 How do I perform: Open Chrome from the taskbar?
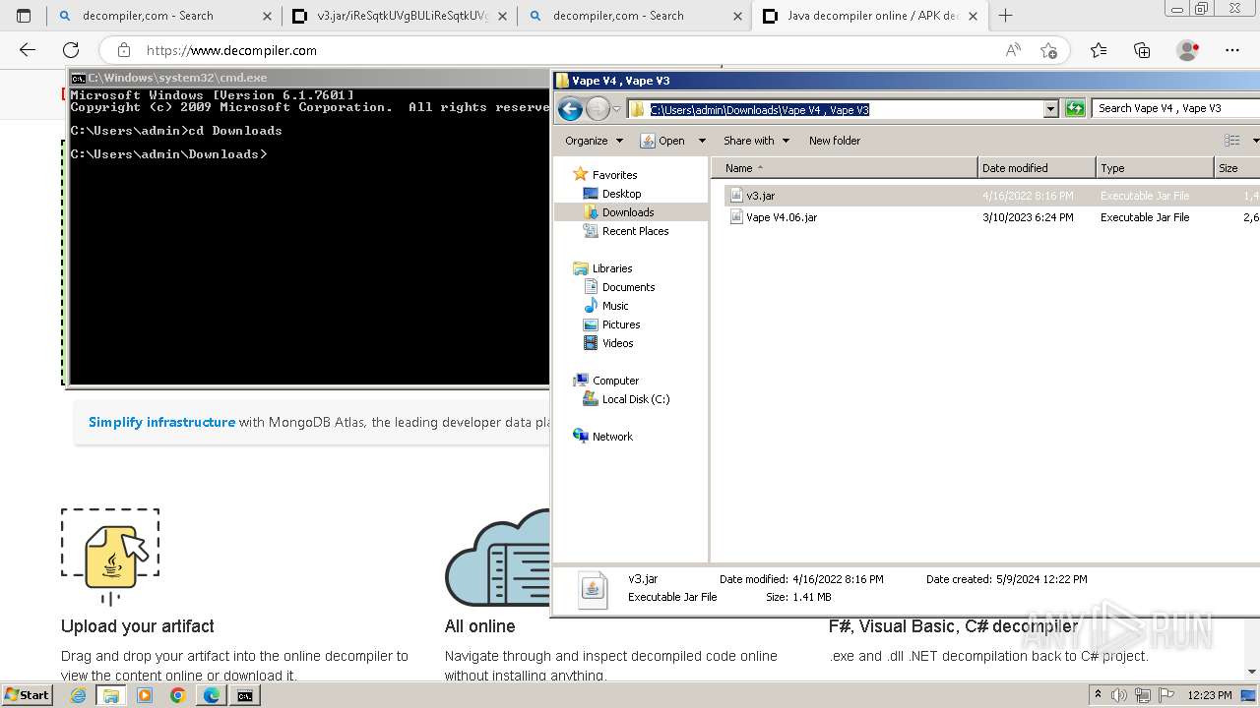(x=177, y=695)
